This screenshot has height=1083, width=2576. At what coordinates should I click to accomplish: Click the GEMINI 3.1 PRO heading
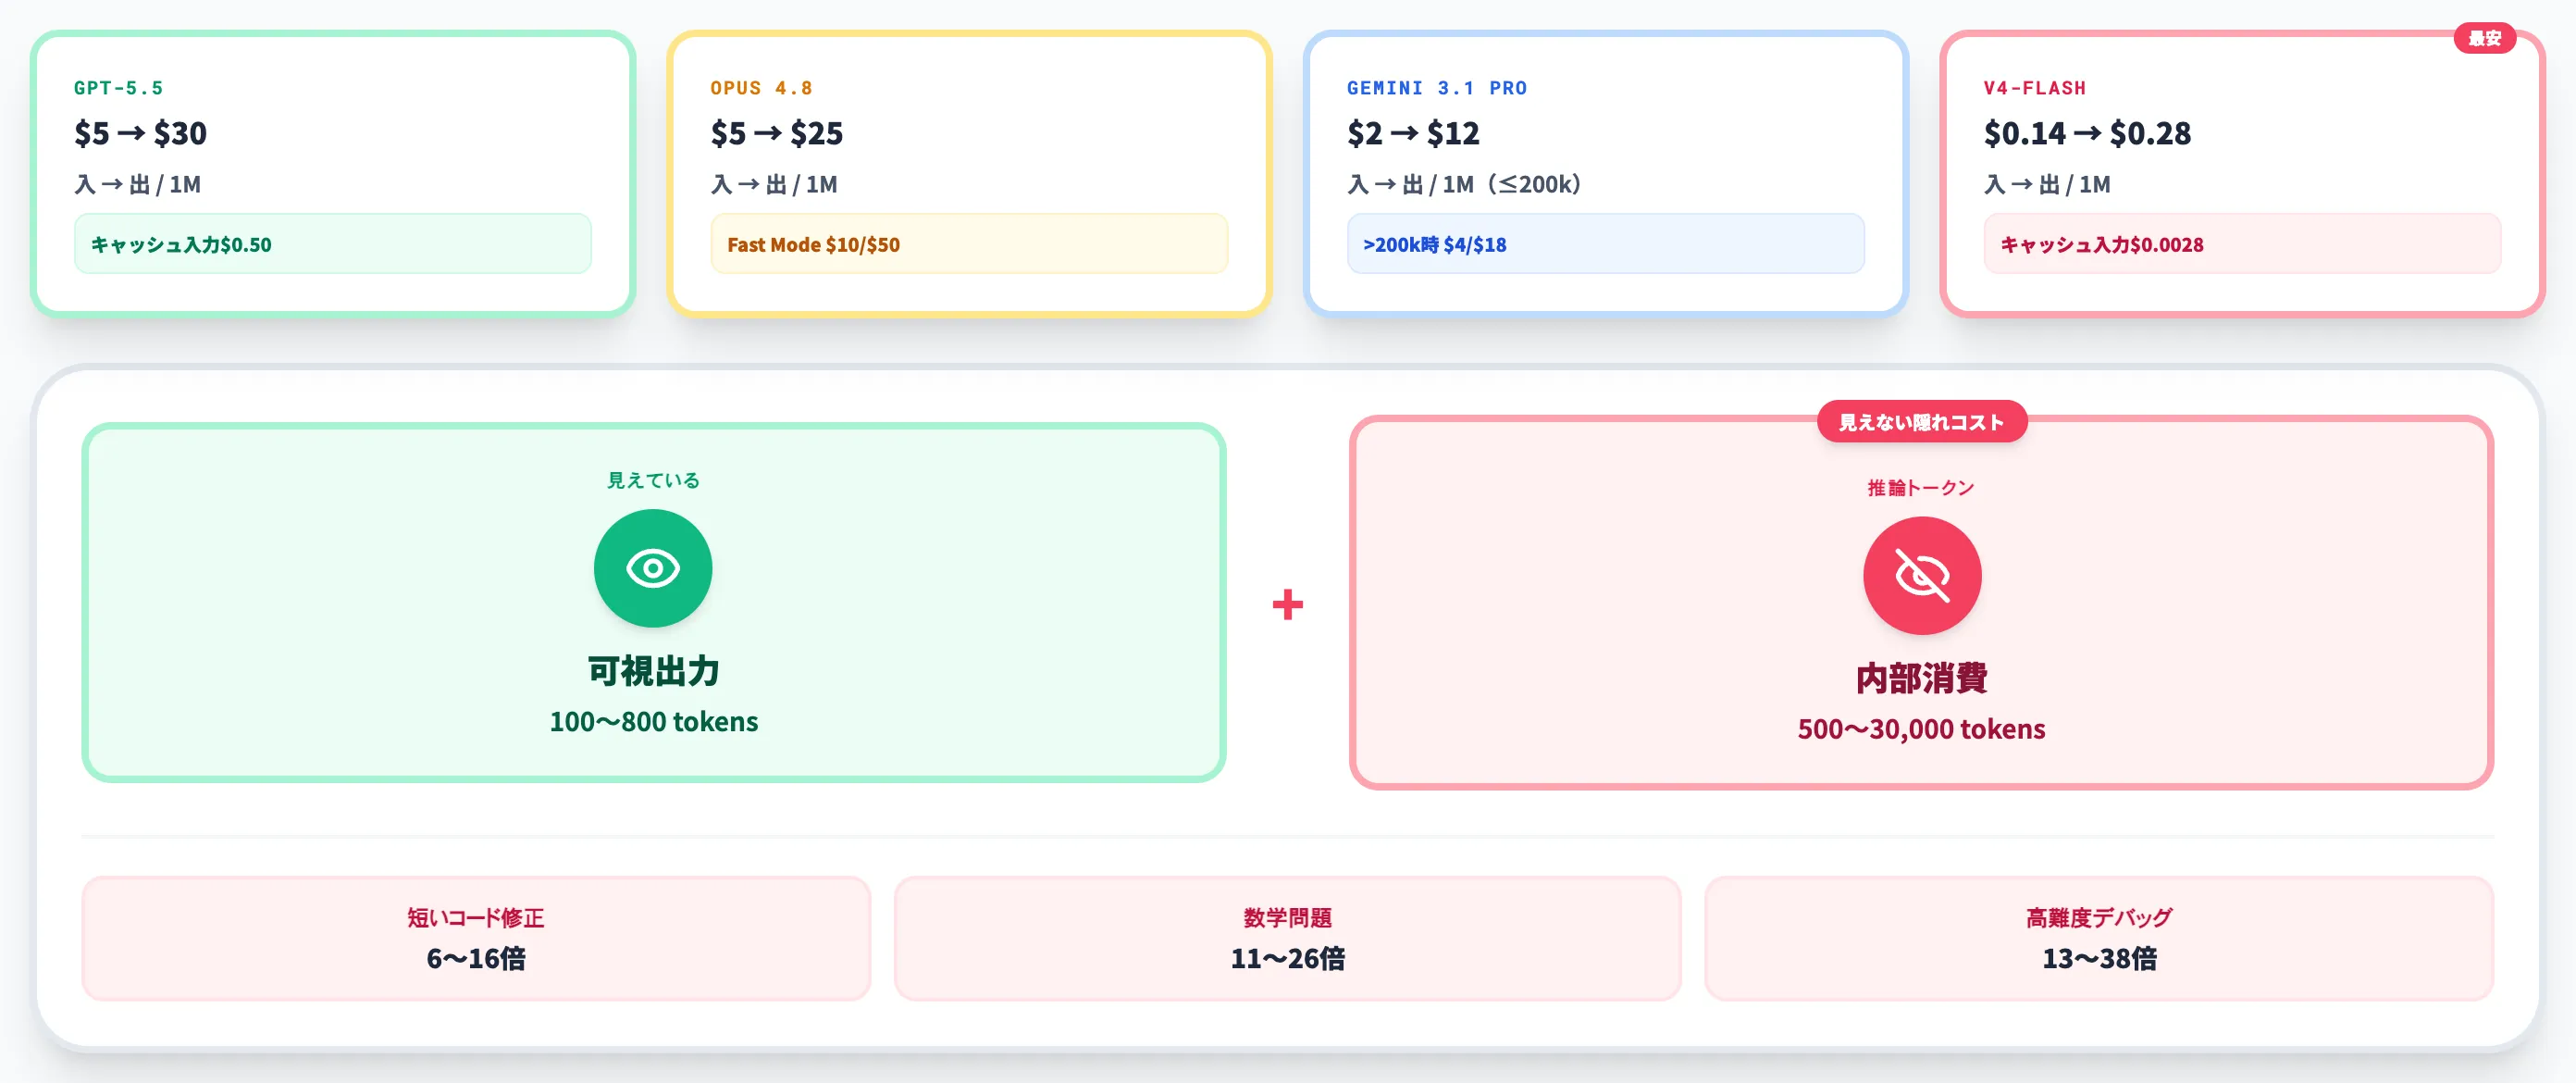click(1436, 88)
